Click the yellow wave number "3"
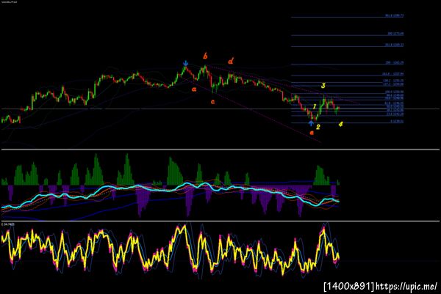 (323, 86)
